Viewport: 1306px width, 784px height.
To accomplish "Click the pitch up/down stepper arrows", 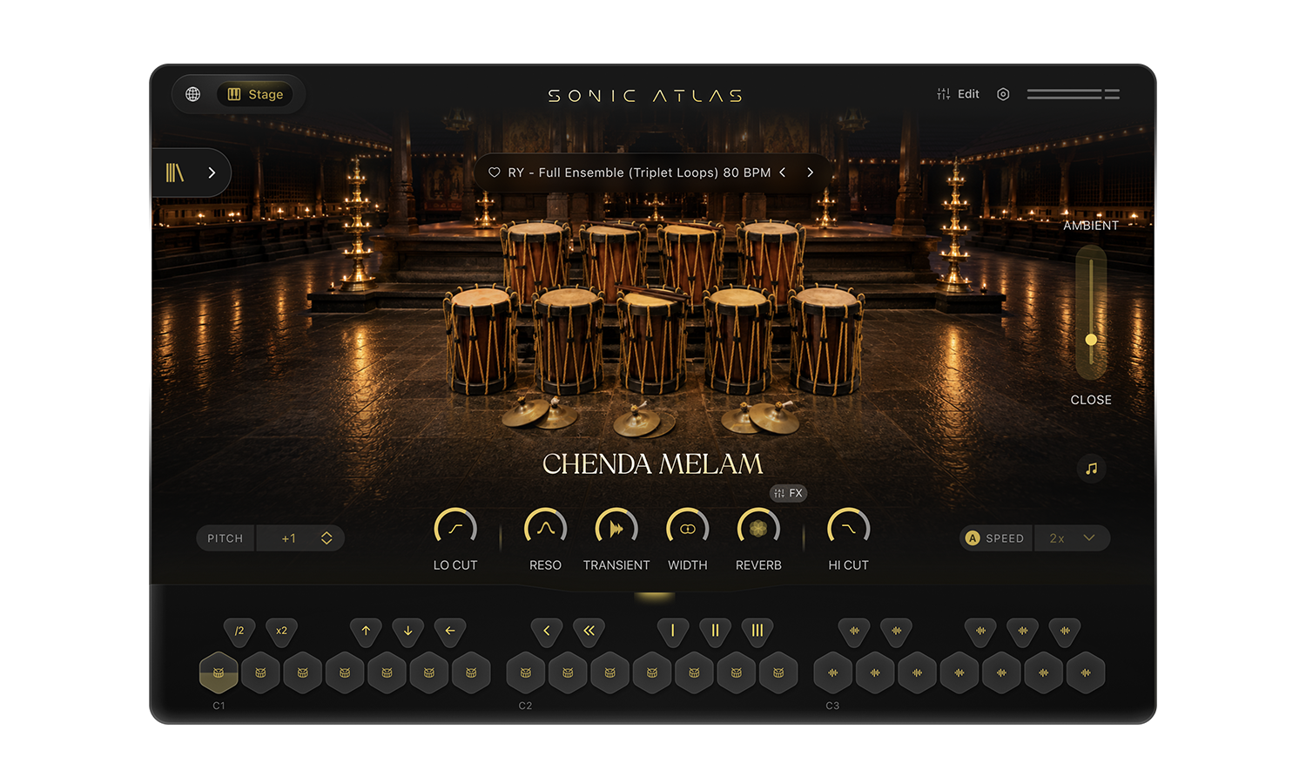I will tap(326, 538).
